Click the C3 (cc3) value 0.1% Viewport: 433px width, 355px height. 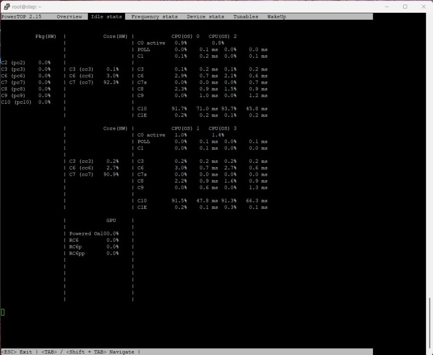[x=113, y=69]
